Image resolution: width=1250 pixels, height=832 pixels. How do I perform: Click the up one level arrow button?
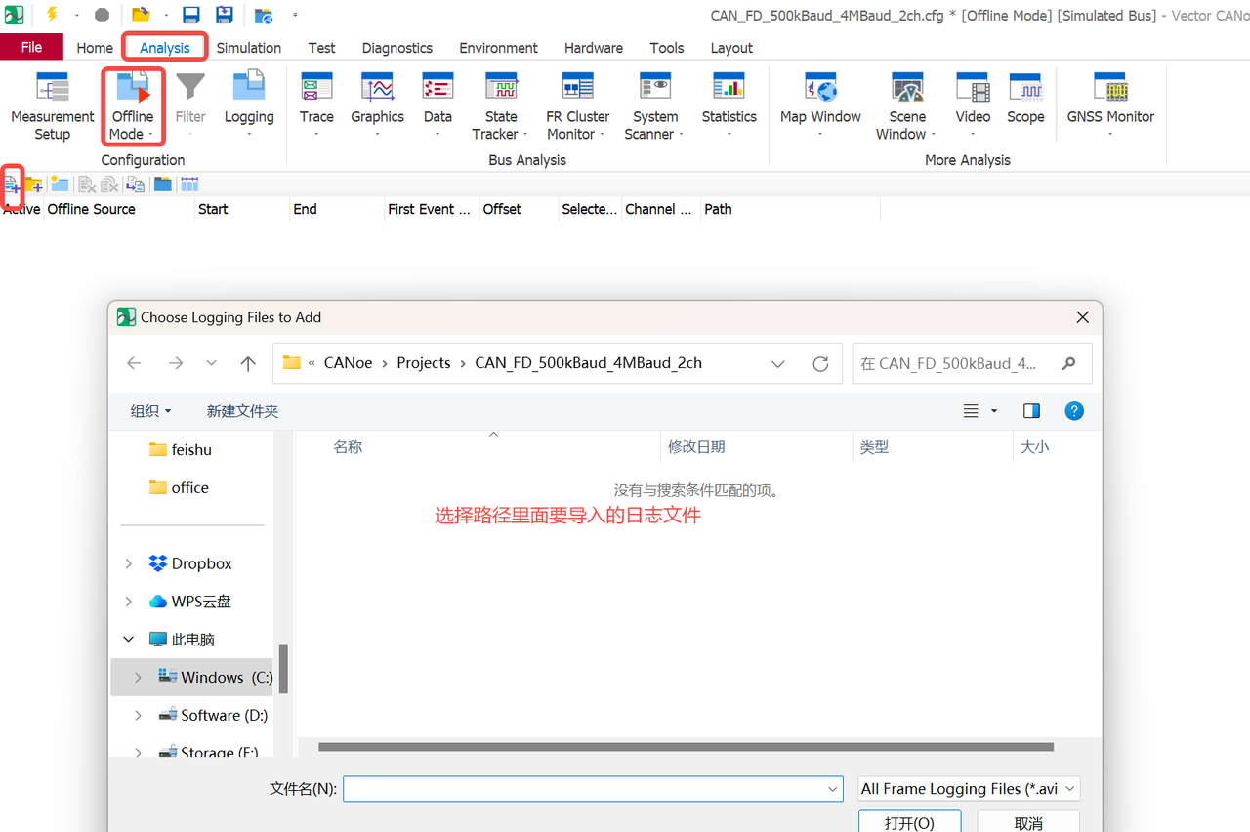pyautogui.click(x=248, y=363)
